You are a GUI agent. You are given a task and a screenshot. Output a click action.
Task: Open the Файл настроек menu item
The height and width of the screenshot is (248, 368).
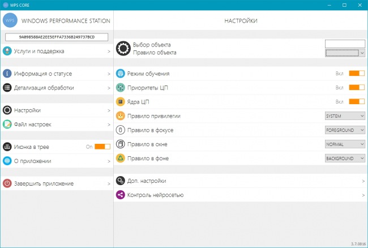tap(57, 124)
